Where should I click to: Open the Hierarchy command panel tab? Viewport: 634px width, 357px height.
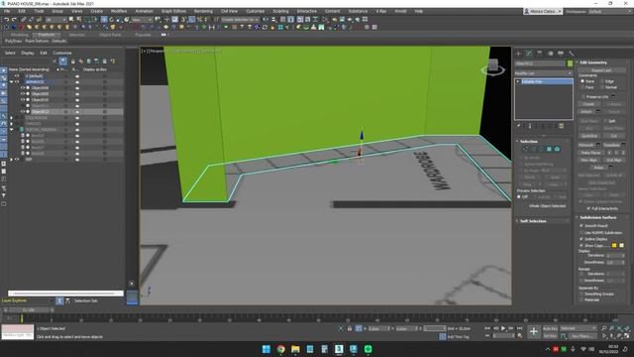pyautogui.click(x=539, y=54)
